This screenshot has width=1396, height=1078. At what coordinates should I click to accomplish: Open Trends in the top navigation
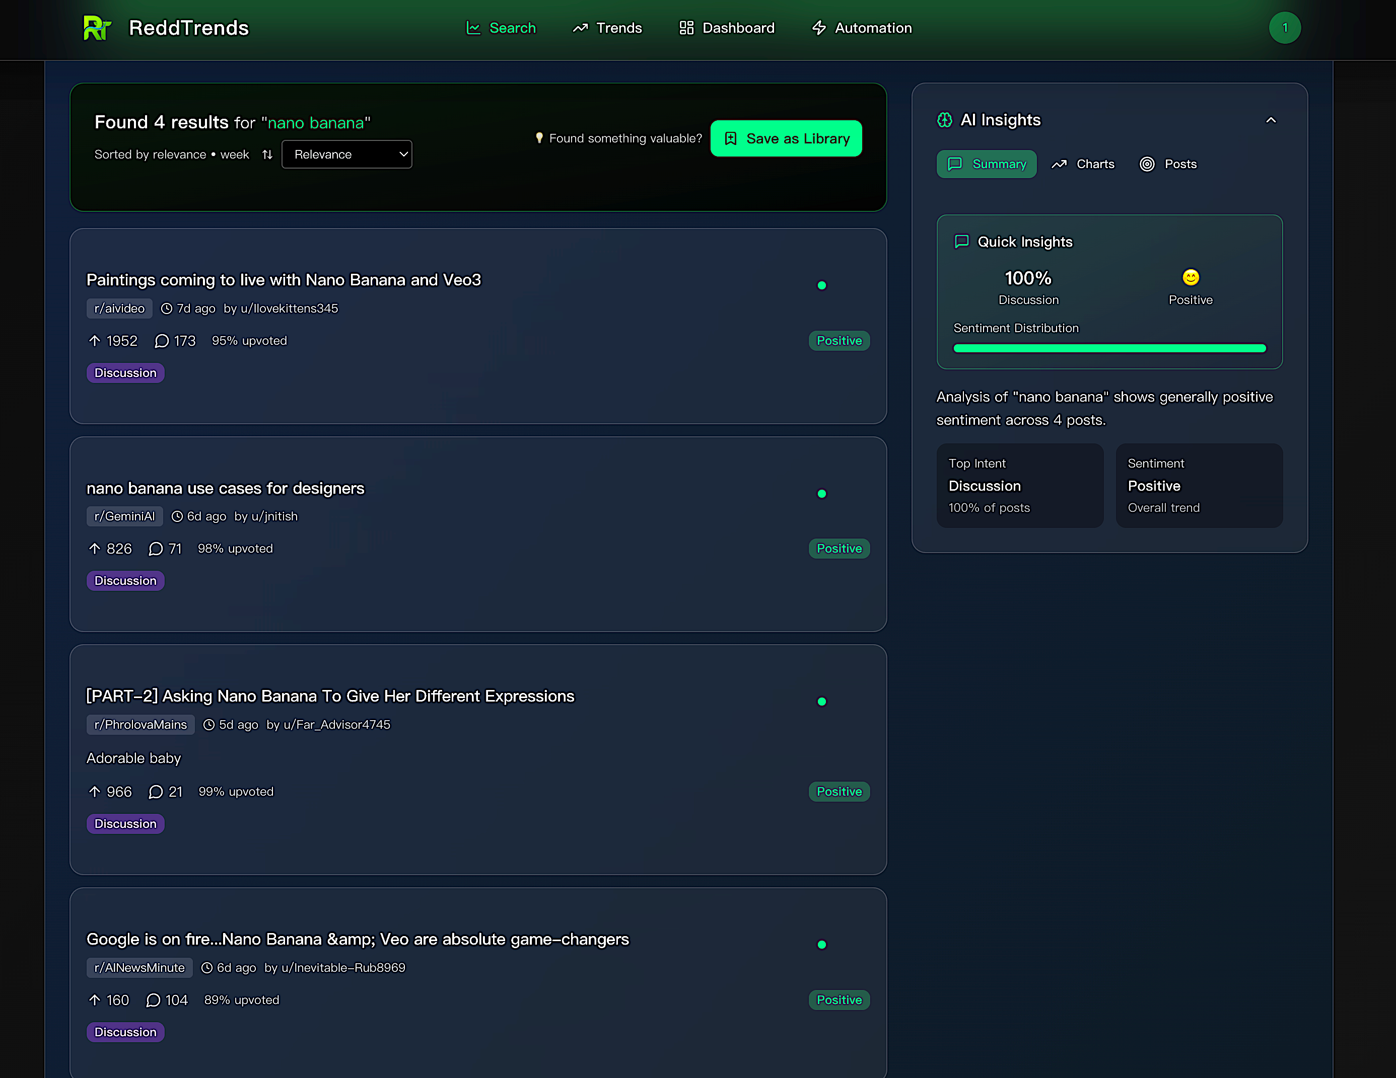pos(607,28)
